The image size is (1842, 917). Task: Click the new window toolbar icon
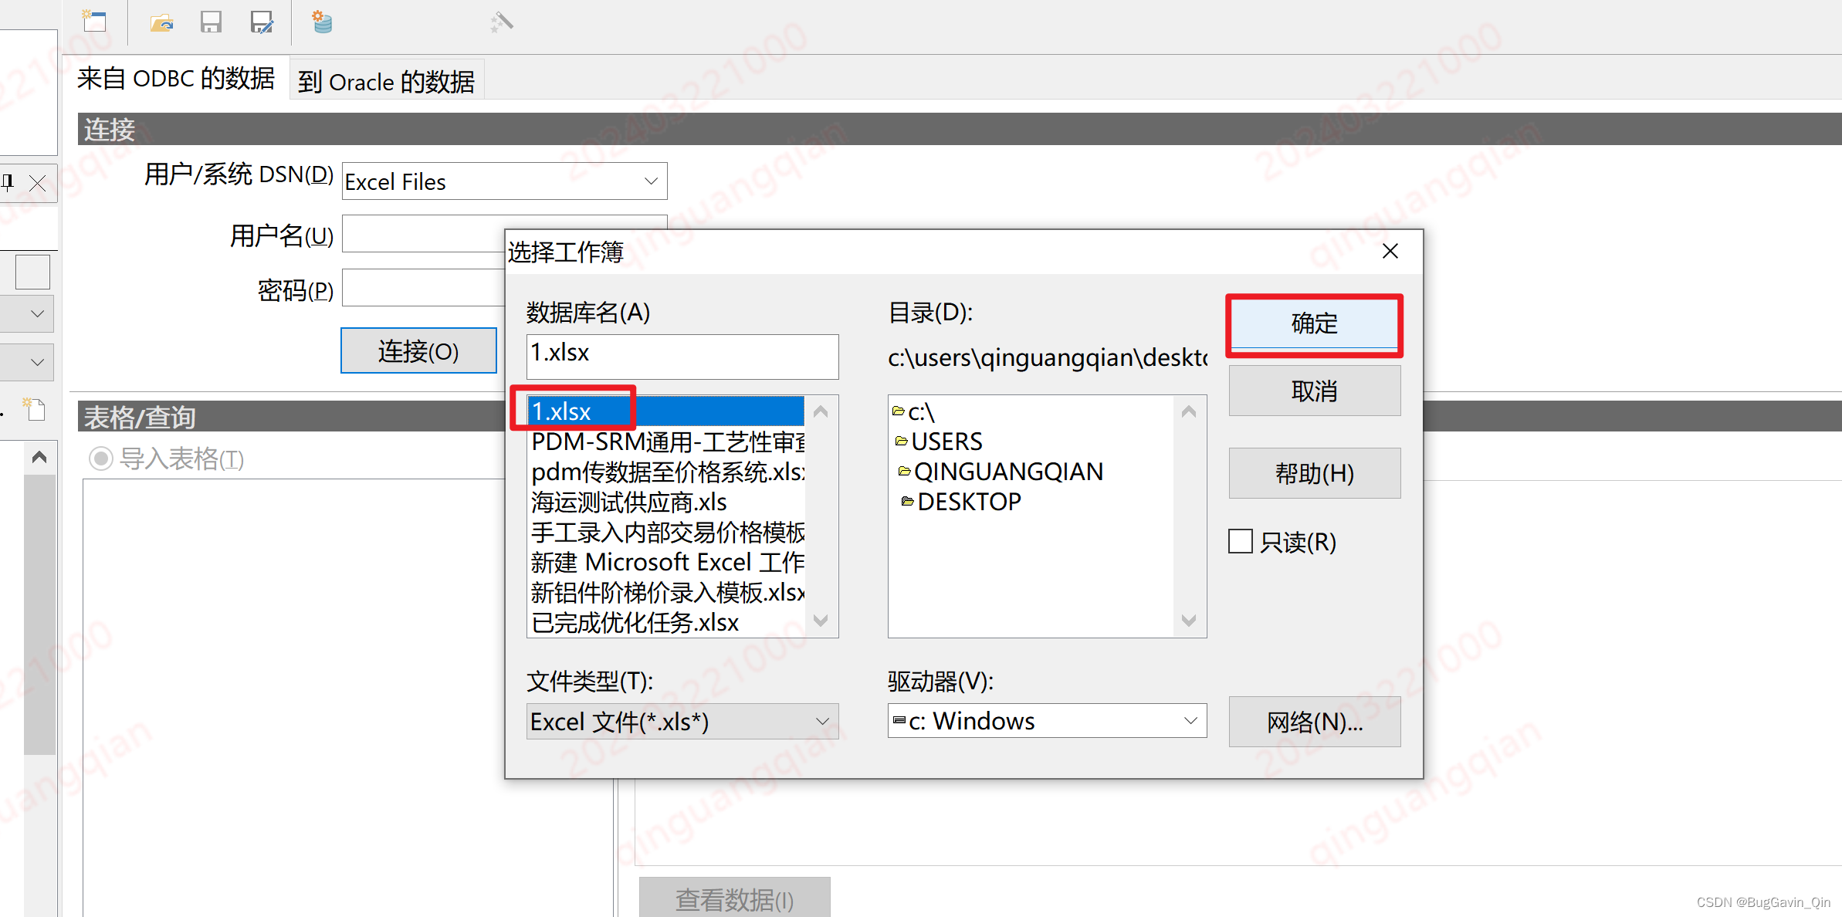click(x=94, y=22)
